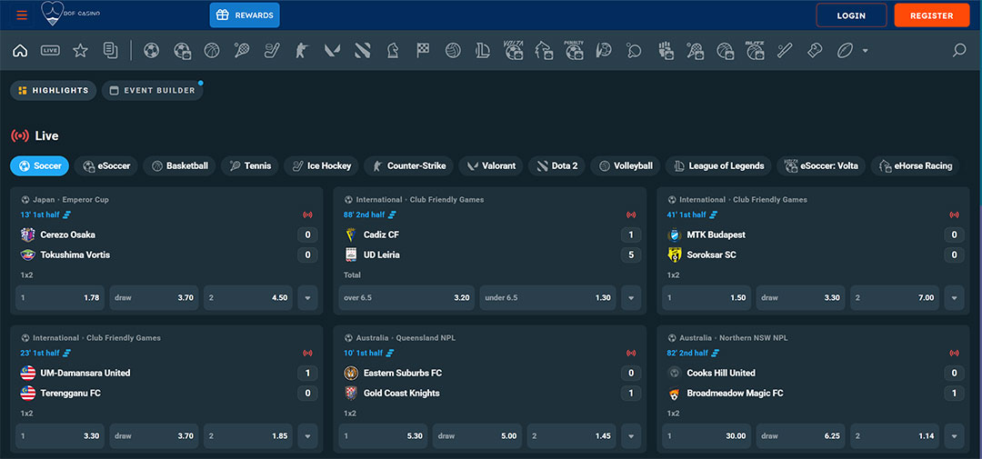This screenshot has width=982, height=459.
Task: Select Tennis live filter chip
Action: pos(250,166)
